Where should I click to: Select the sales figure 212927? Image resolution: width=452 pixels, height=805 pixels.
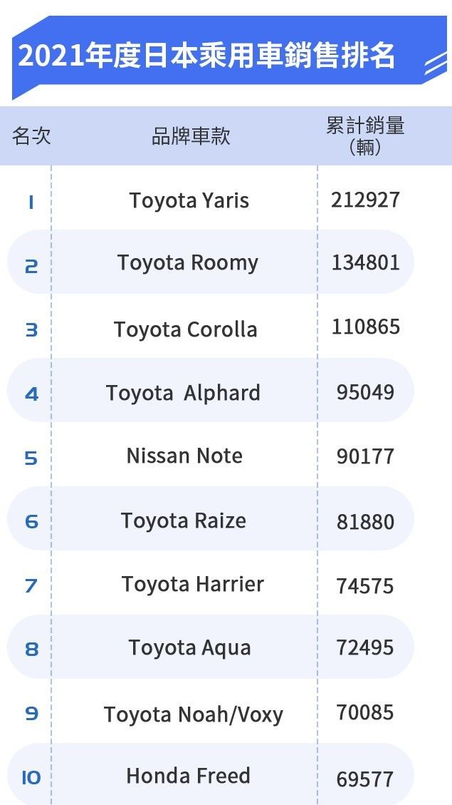(365, 200)
